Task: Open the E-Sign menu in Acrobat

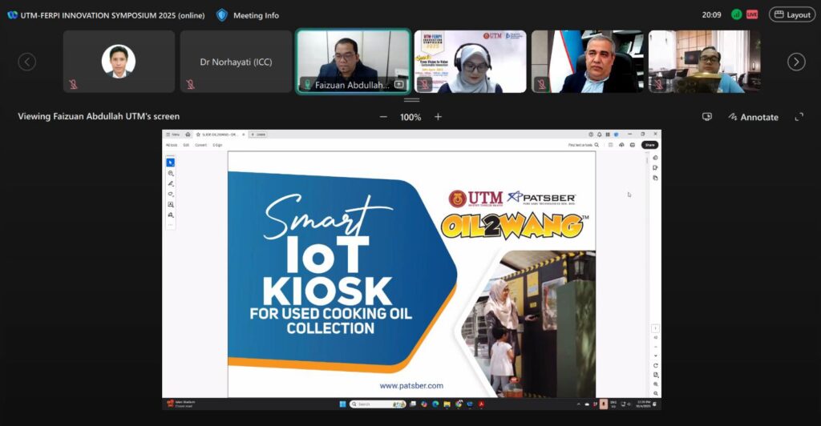Action: coord(217,145)
